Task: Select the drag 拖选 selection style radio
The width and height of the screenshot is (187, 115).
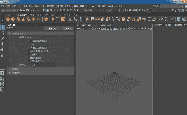Action: (x=29, y=44)
